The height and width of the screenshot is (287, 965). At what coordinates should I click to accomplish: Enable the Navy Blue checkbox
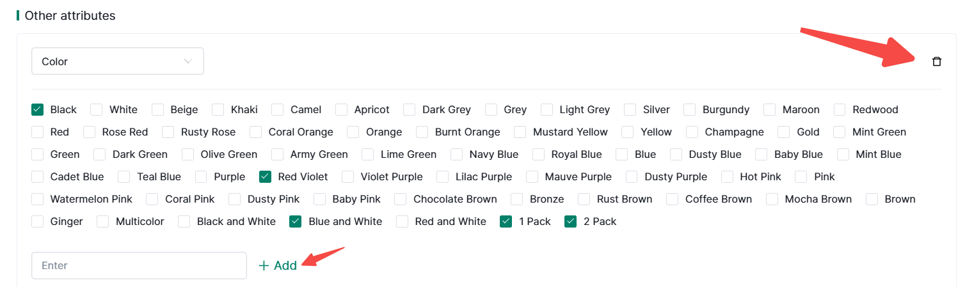tap(457, 154)
